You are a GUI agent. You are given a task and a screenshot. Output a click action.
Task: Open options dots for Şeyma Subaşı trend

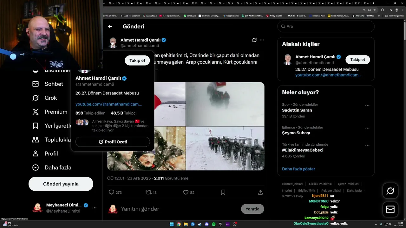pyautogui.click(x=367, y=128)
